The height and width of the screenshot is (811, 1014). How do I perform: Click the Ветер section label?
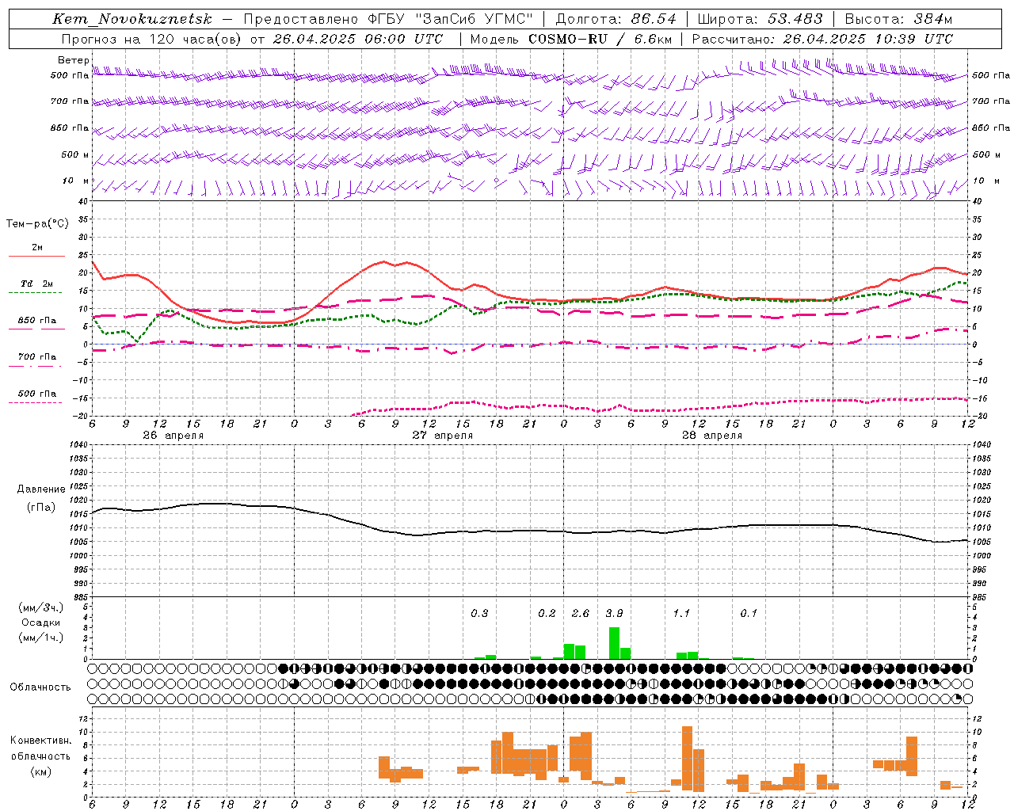pyautogui.click(x=73, y=60)
